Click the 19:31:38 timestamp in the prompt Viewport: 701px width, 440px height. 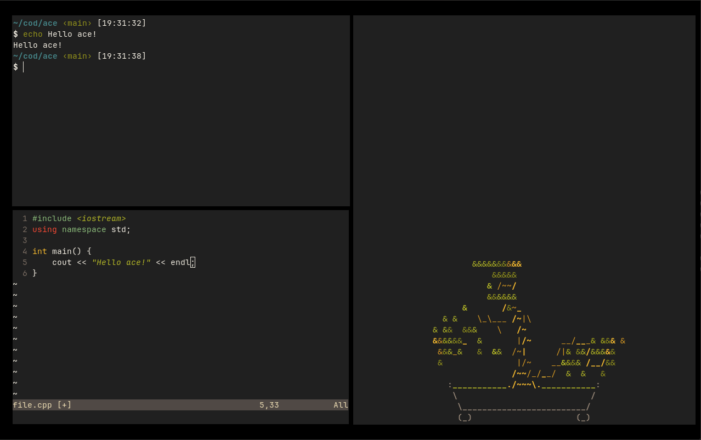(122, 56)
